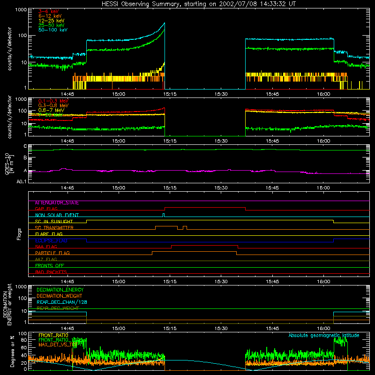This screenshot has width=375, height=375.
Task: Click the vertical Flags axis title
Action: [19, 234]
